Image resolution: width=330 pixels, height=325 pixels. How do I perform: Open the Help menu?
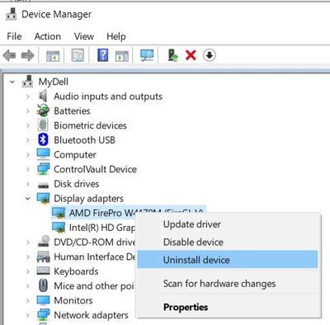point(116,36)
